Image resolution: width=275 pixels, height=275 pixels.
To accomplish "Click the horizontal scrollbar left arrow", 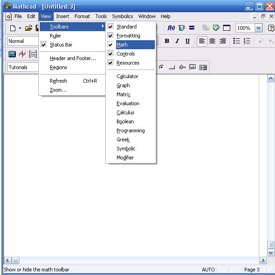I will pos(8,261).
